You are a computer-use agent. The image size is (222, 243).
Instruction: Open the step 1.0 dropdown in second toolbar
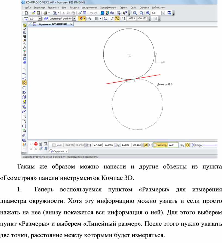click(x=40, y=18)
